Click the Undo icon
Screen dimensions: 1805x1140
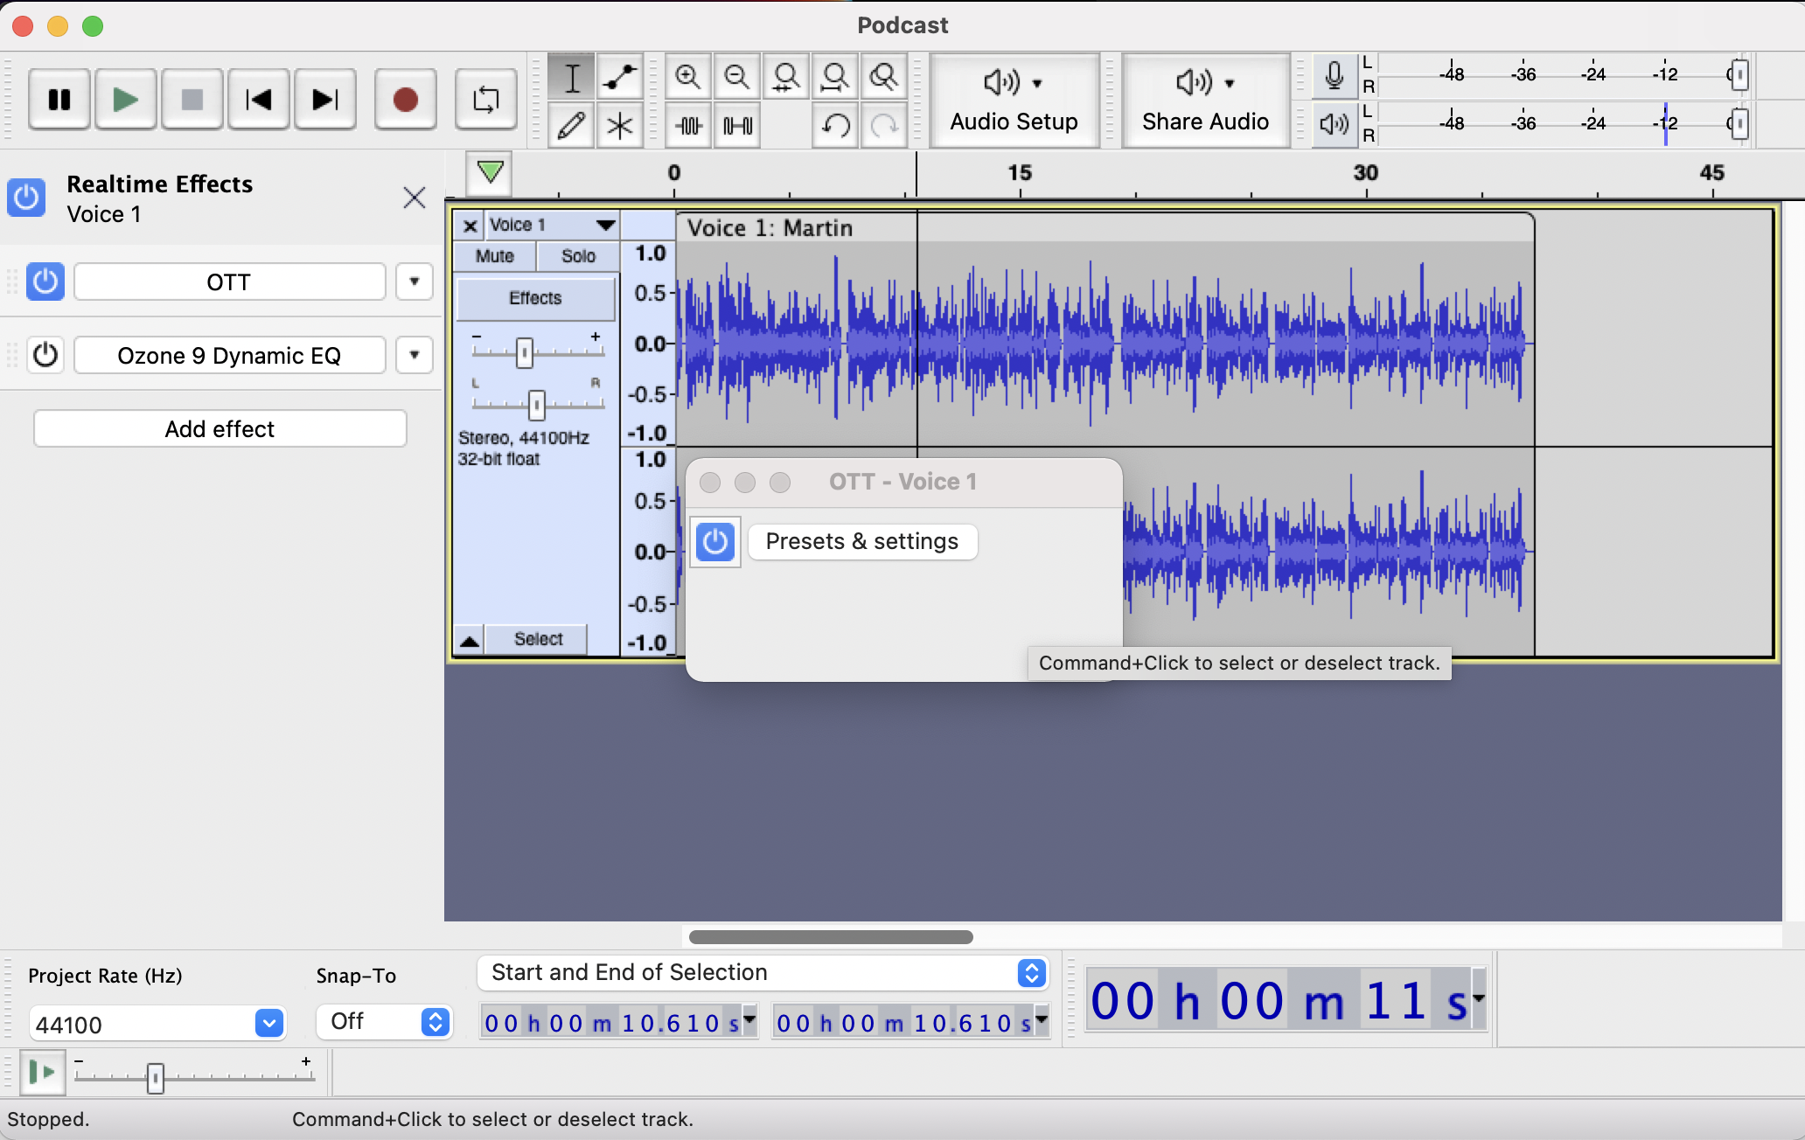tap(834, 125)
